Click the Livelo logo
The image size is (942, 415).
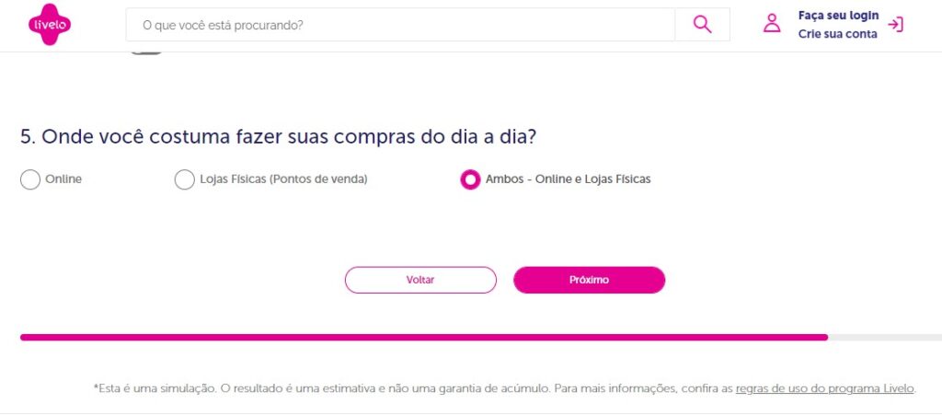[49, 25]
